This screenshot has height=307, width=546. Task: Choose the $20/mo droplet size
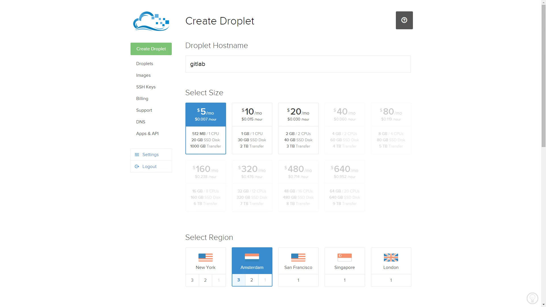[298, 128]
